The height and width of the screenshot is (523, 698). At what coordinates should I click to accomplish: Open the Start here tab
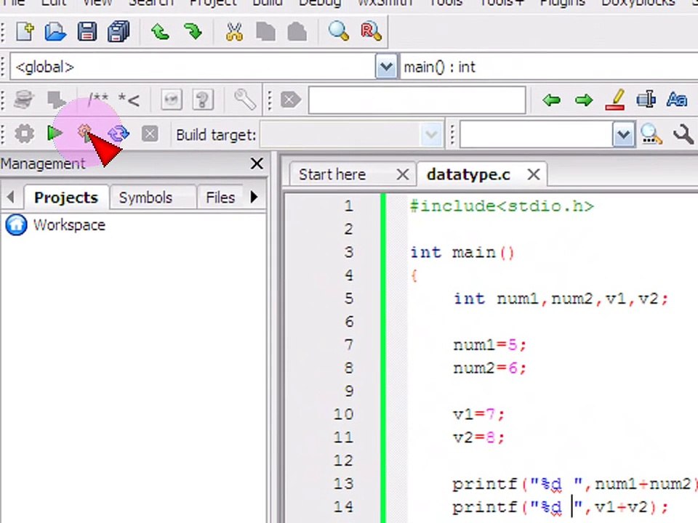[x=332, y=174]
